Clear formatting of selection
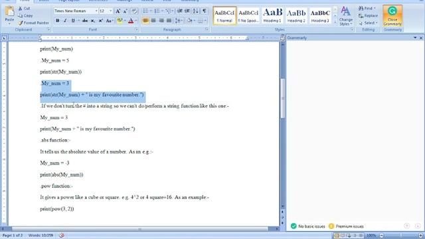The image size is (425, 239). 134,11
